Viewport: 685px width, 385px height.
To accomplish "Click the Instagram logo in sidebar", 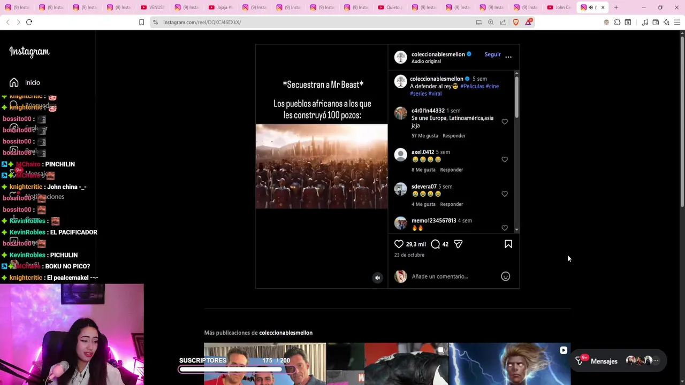I will tap(29, 52).
